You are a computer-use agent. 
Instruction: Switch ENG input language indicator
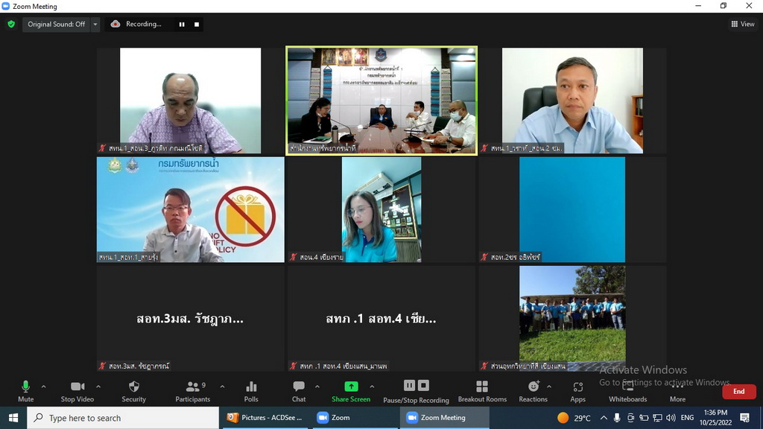687,418
